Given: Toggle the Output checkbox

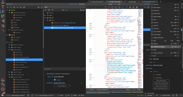Looking at the screenshot, I should click(55, 80).
